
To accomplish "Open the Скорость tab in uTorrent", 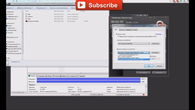I will tap(72, 76).
